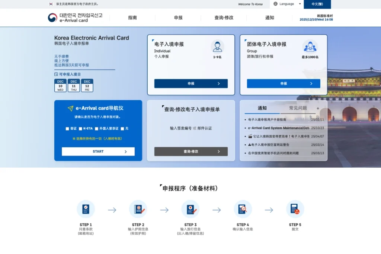Click the STEP 3 travel info icon
381x254 pixels.
click(x=190, y=209)
